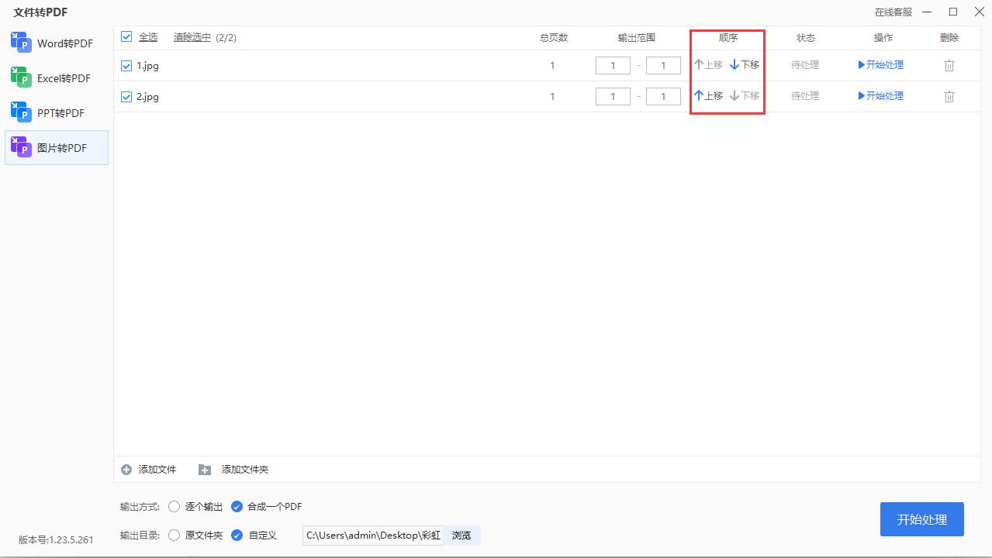Toggle the 全选 select-all checkbox

pos(126,36)
